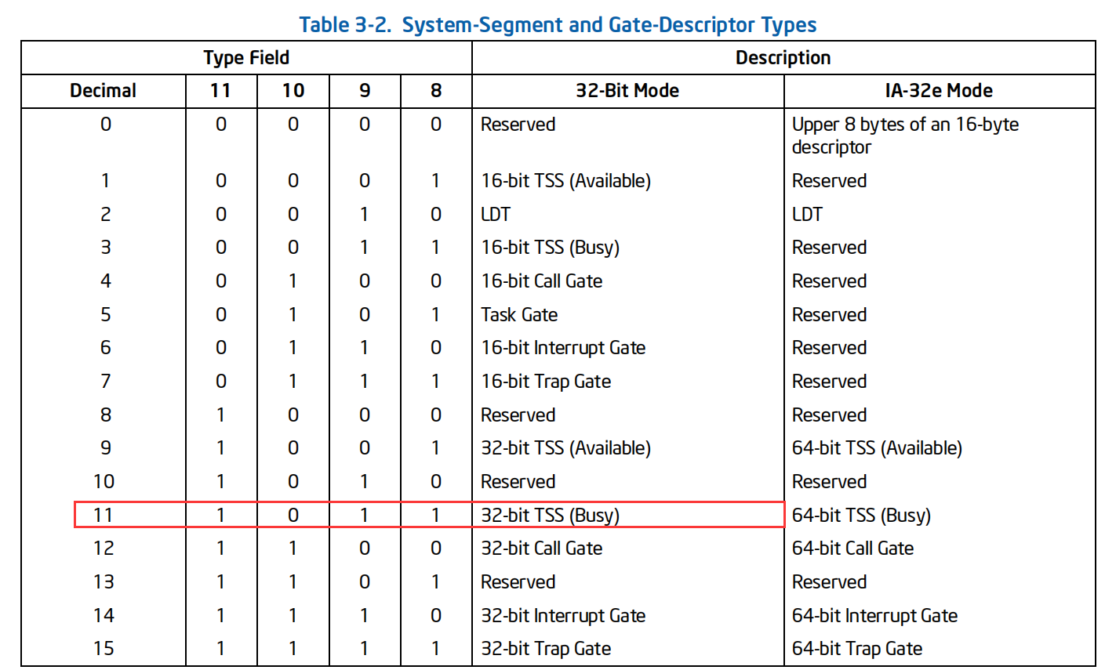
Task: Click 'Reserved' in IA-32e column of row 1
Action: tap(829, 181)
